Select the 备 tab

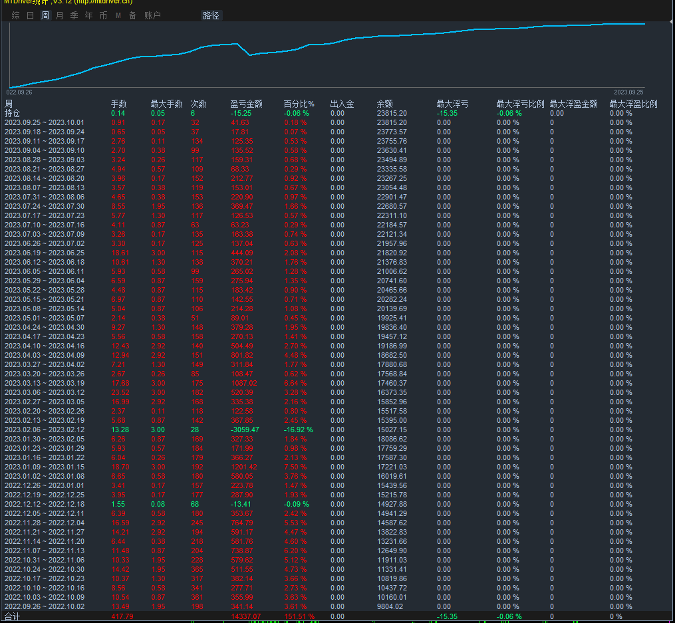click(x=133, y=15)
